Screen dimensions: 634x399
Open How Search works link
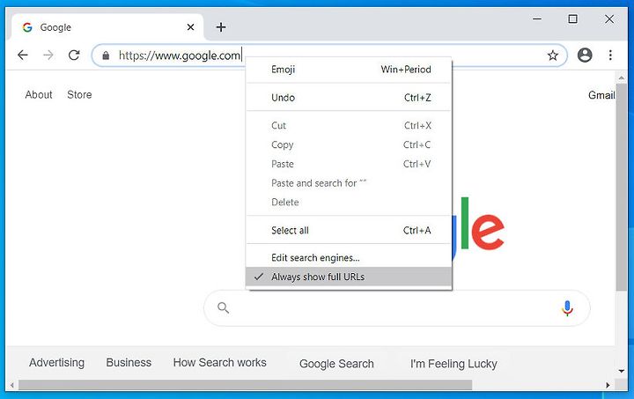coord(219,363)
